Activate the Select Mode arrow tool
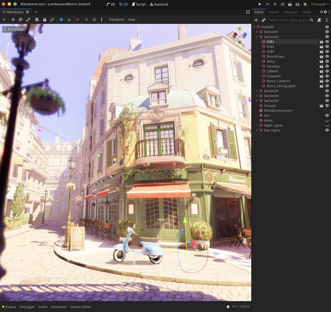 [4, 20]
